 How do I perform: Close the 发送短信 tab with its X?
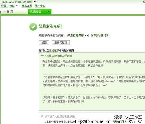coord(48,12)
